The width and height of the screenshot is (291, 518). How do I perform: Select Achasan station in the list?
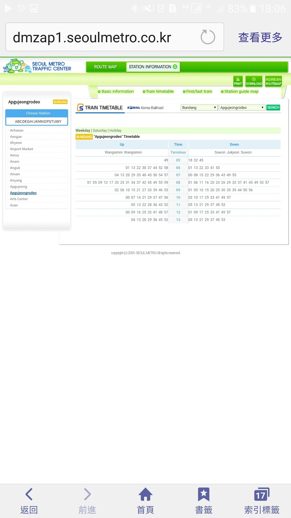[x=16, y=130]
